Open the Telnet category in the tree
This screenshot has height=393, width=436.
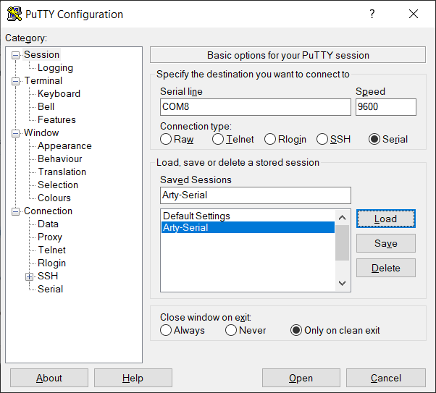[51, 250]
